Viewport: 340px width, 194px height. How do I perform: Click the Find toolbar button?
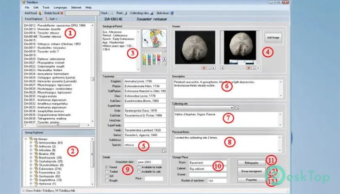point(107,13)
